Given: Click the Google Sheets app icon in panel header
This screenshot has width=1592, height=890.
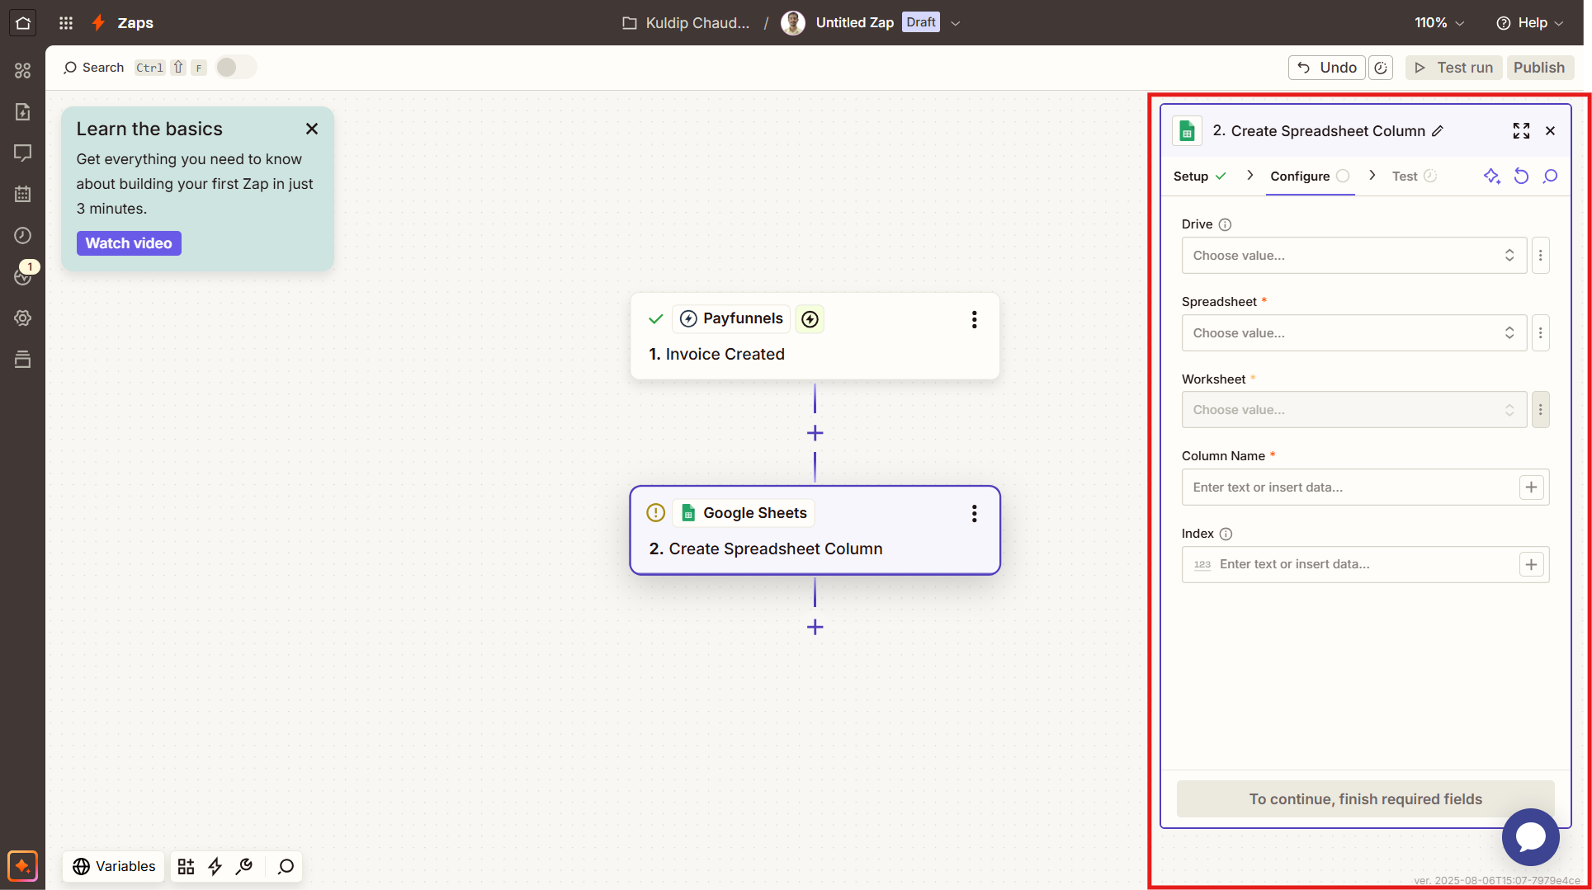Looking at the screenshot, I should (x=1187, y=130).
